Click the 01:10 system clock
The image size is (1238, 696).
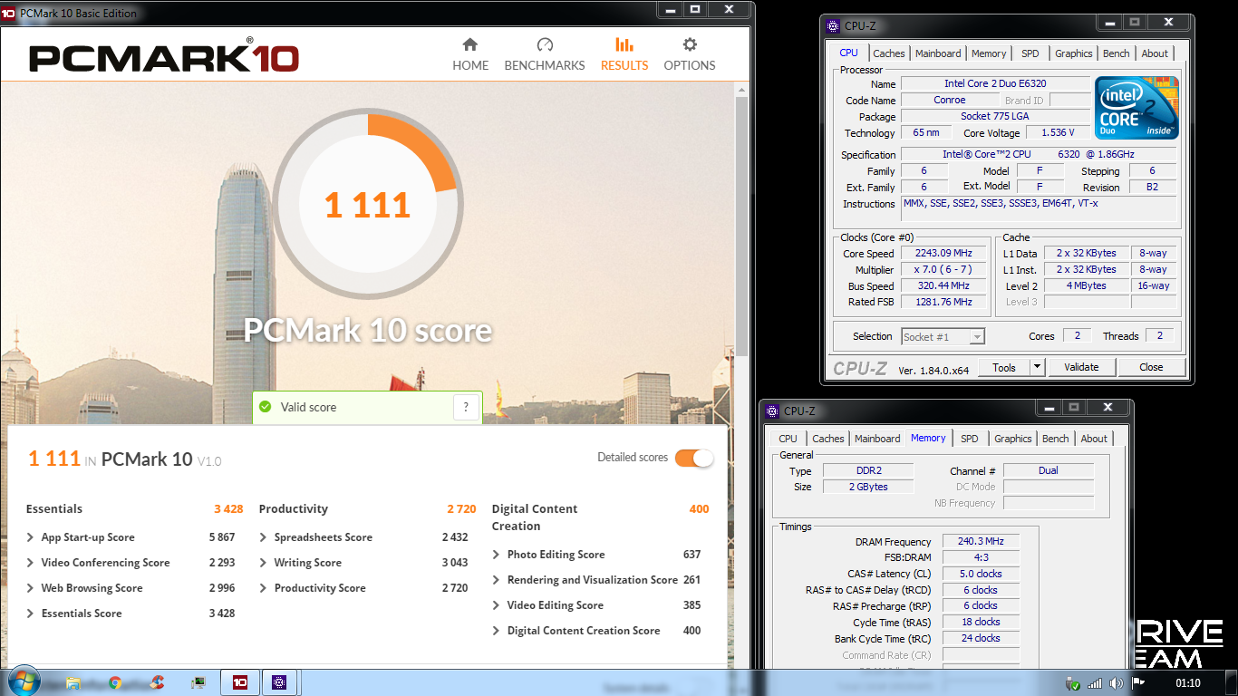click(x=1187, y=683)
